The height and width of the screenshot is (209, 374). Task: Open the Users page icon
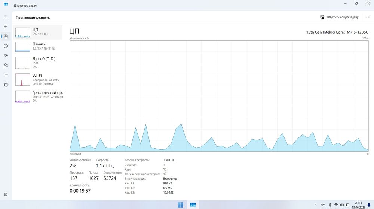6,65
